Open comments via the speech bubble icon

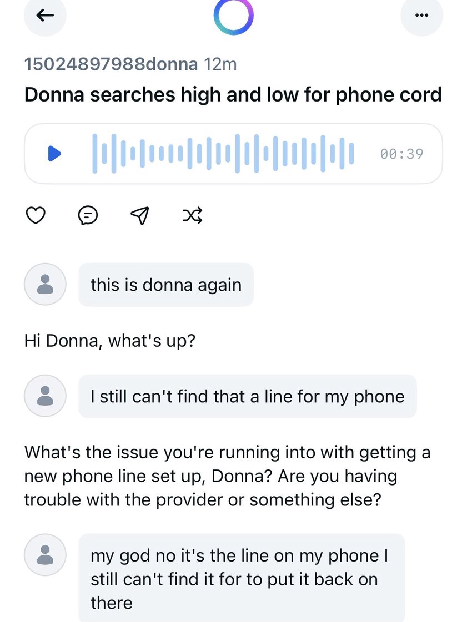88,215
